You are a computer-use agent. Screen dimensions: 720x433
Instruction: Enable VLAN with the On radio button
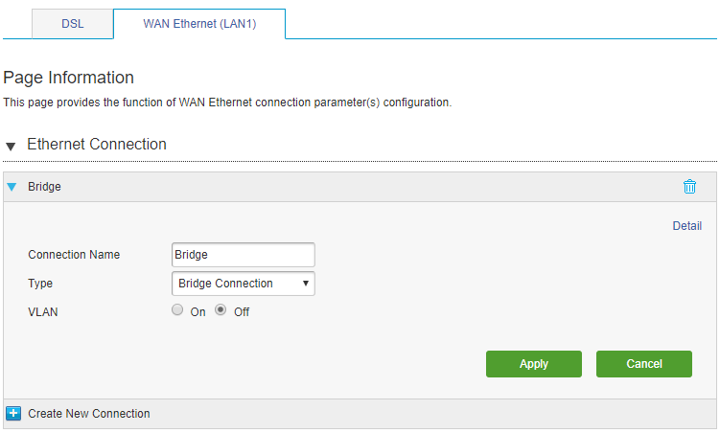[x=177, y=310]
